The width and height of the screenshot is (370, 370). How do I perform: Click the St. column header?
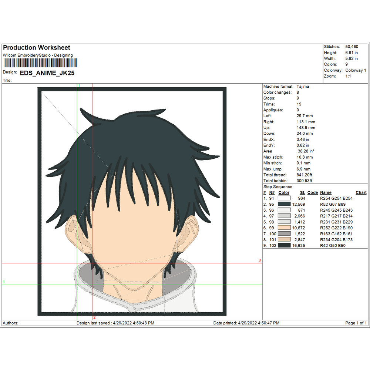[x=302, y=192]
